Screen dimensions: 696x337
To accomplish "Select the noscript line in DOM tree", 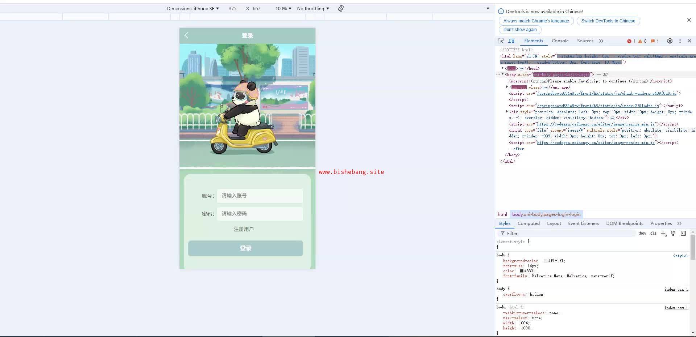I will click(x=590, y=81).
